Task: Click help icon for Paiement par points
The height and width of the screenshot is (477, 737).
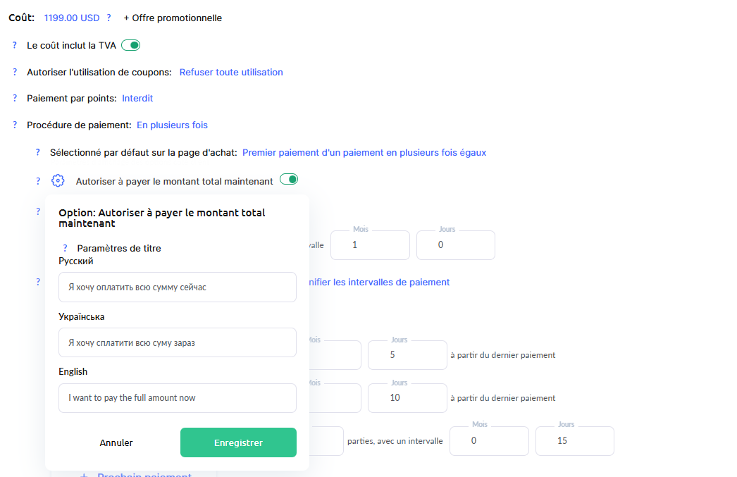Action: 14,98
